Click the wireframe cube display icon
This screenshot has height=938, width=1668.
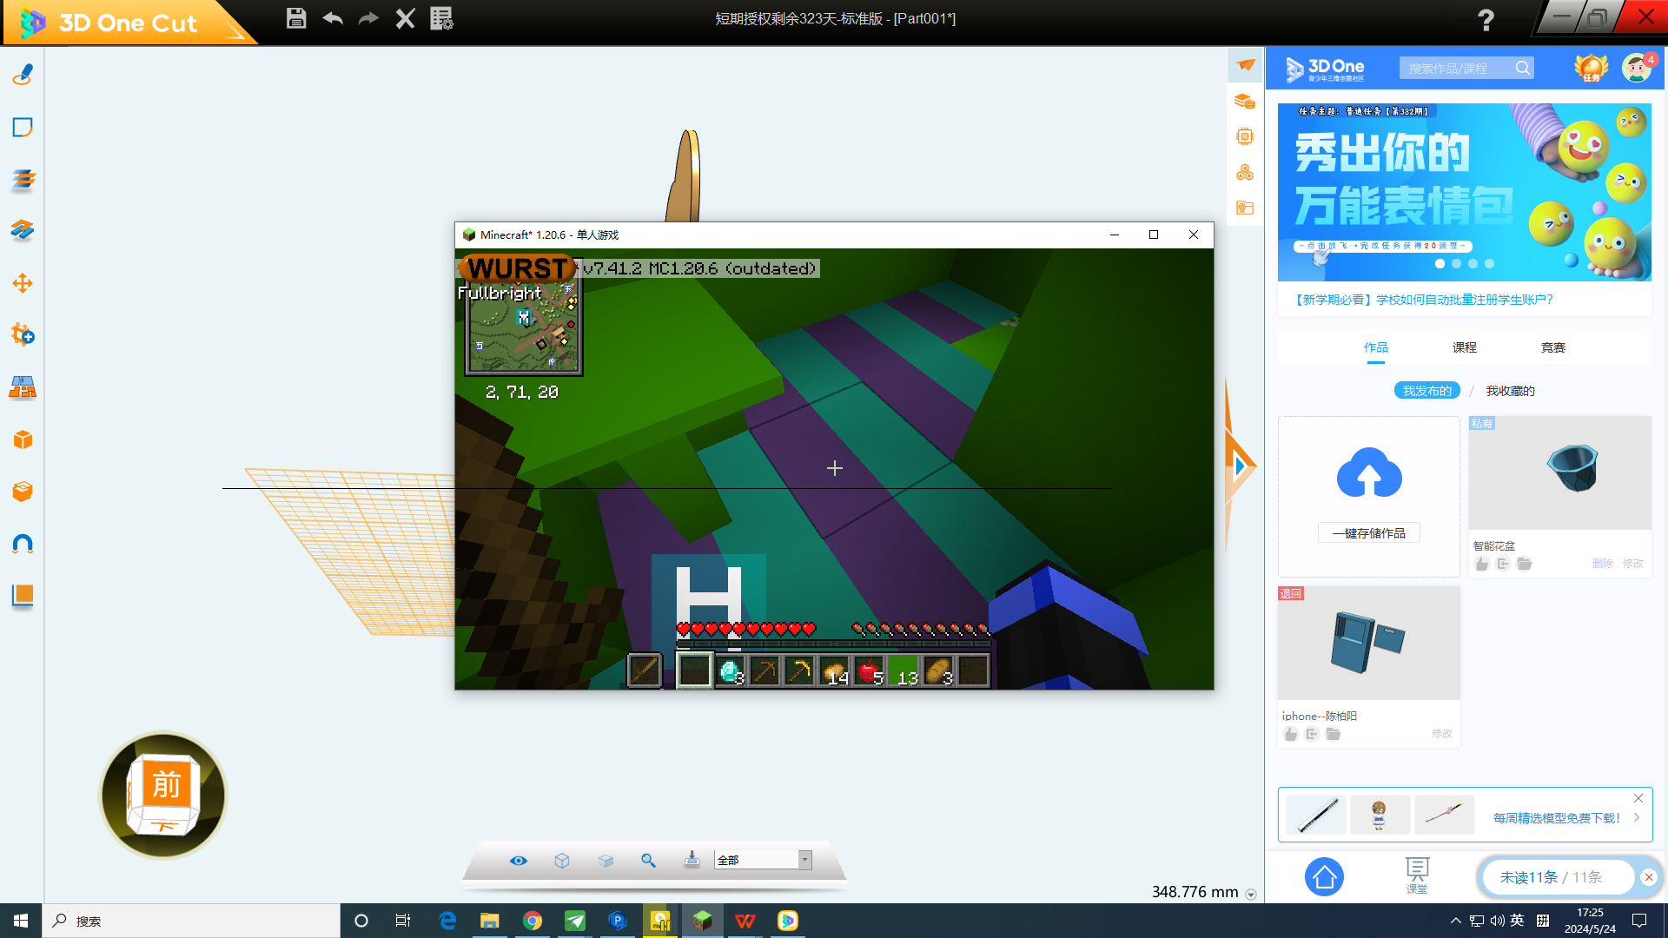pyautogui.click(x=562, y=860)
